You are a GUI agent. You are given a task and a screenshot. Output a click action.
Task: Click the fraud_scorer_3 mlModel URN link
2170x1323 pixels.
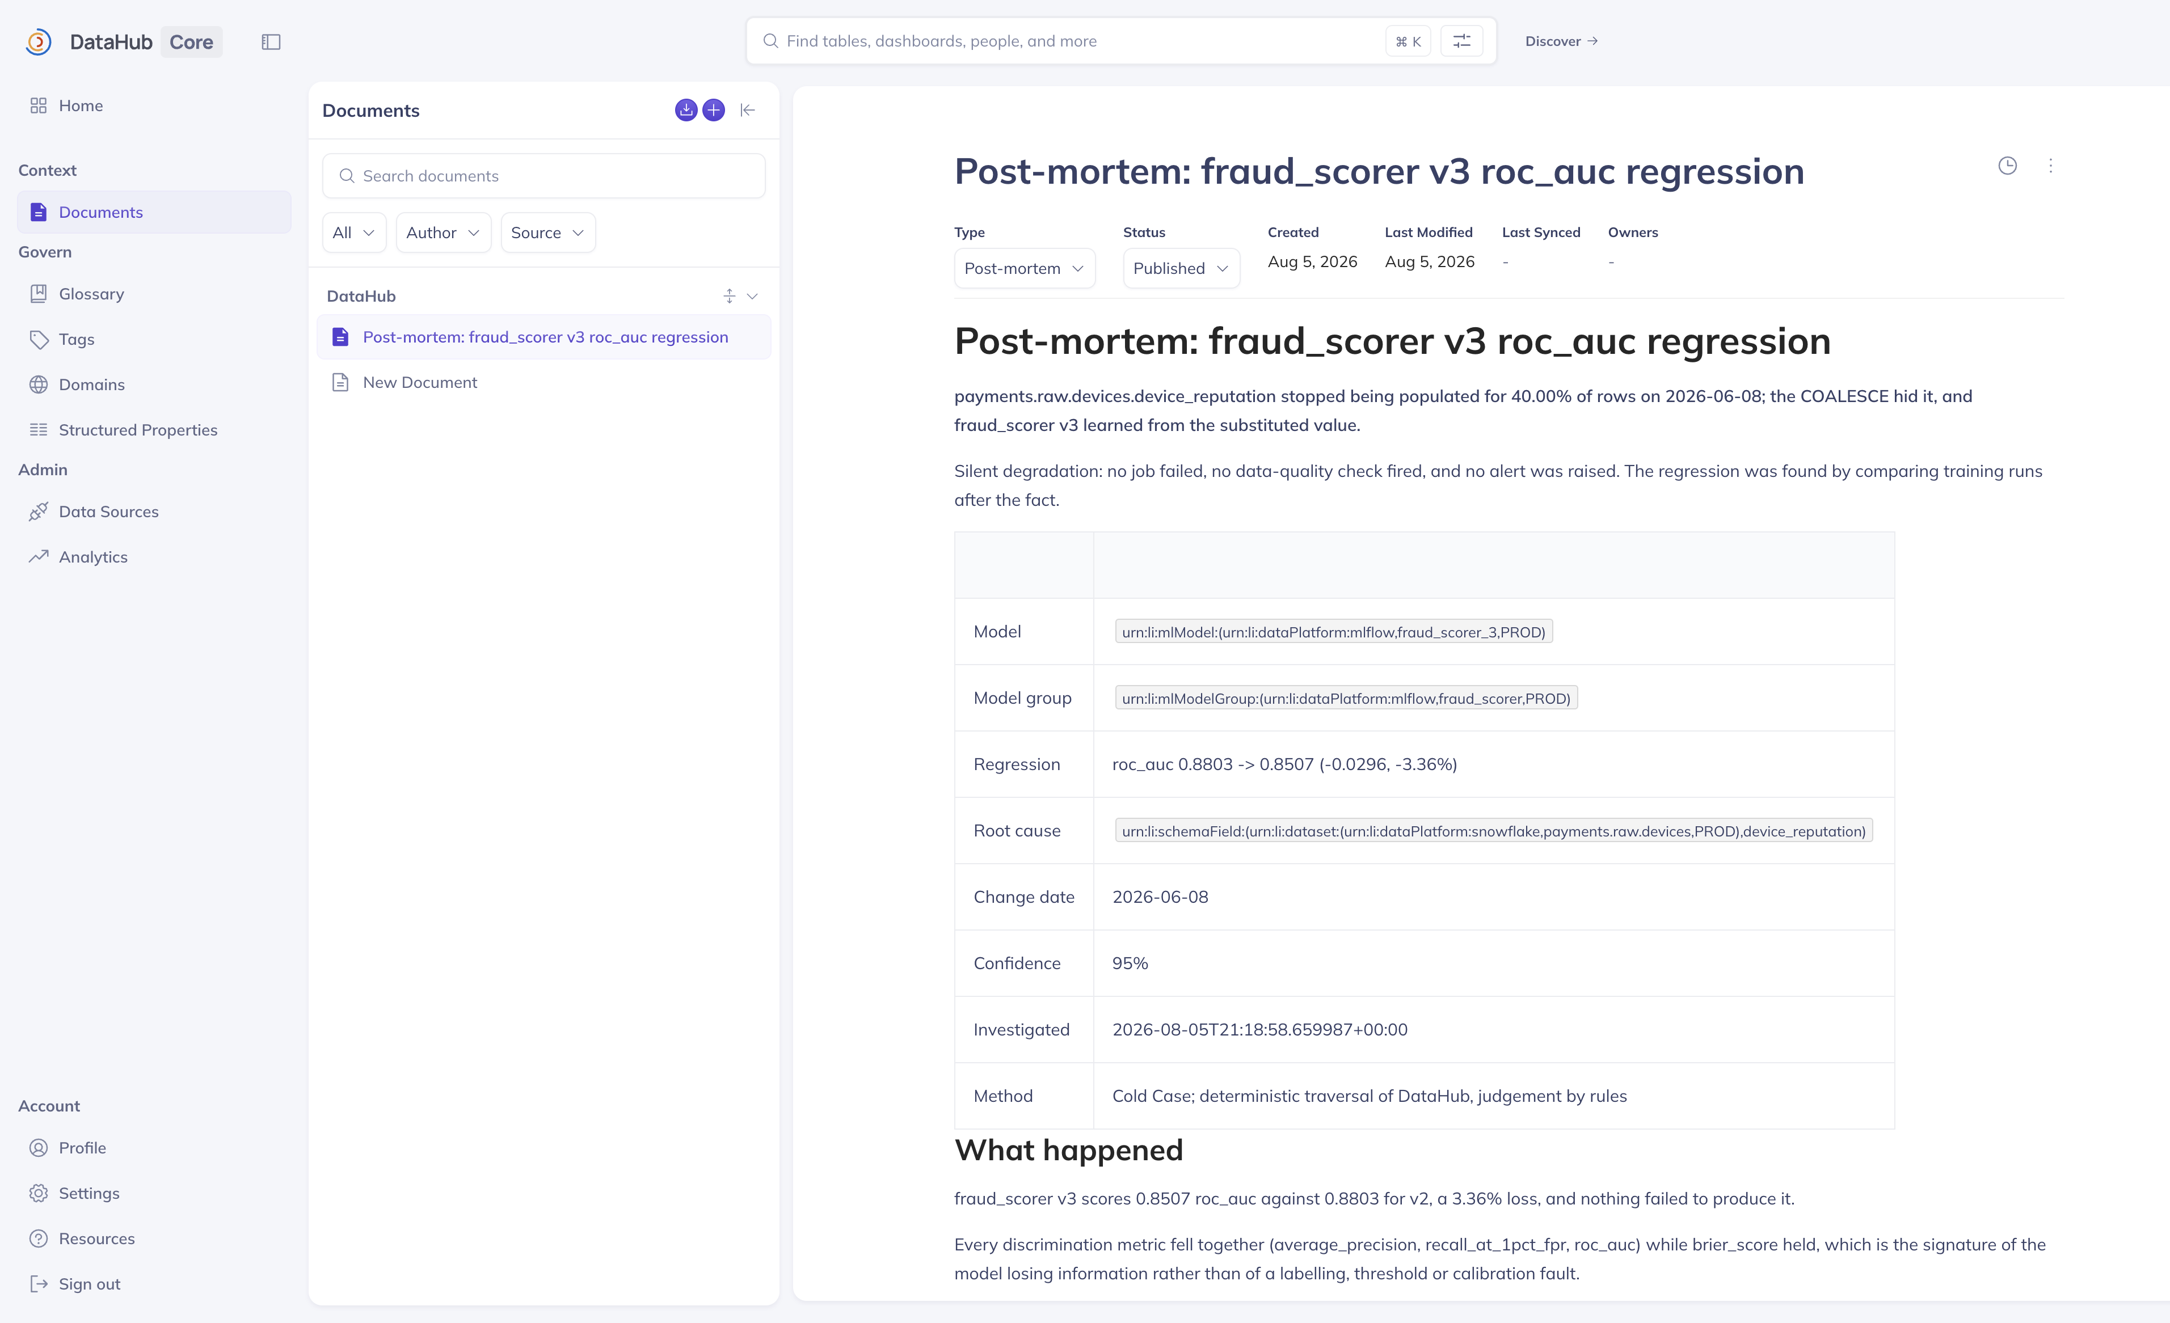click(x=1333, y=632)
